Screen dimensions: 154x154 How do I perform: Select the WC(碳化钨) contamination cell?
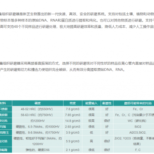coord(134,121)
